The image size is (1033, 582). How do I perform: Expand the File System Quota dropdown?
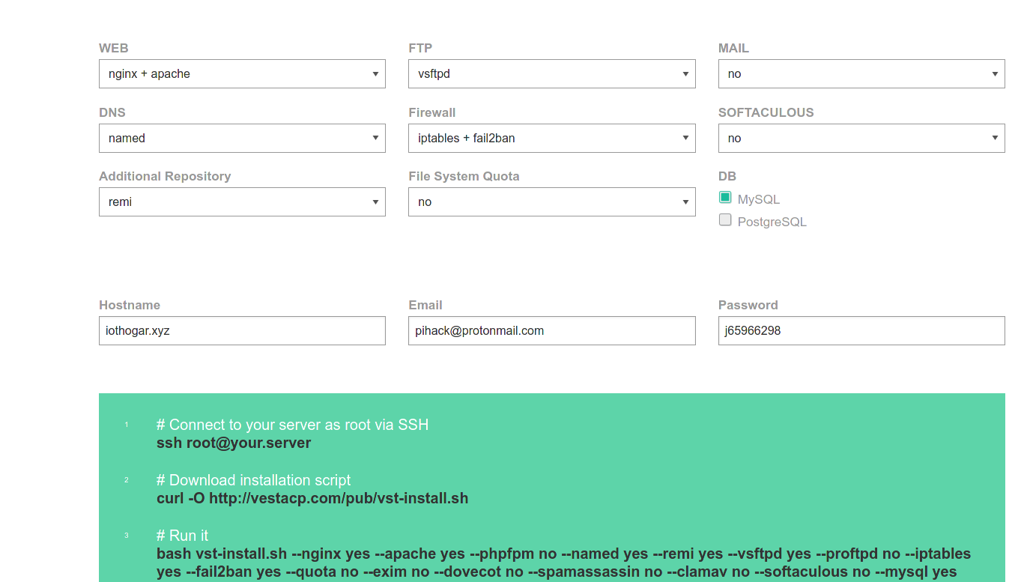coord(551,202)
